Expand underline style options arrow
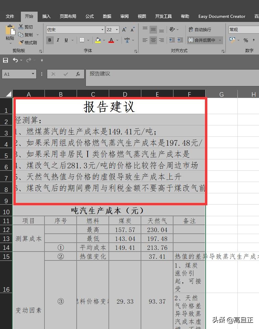Viewport: 259px width, 329px height. click(73, 40)
